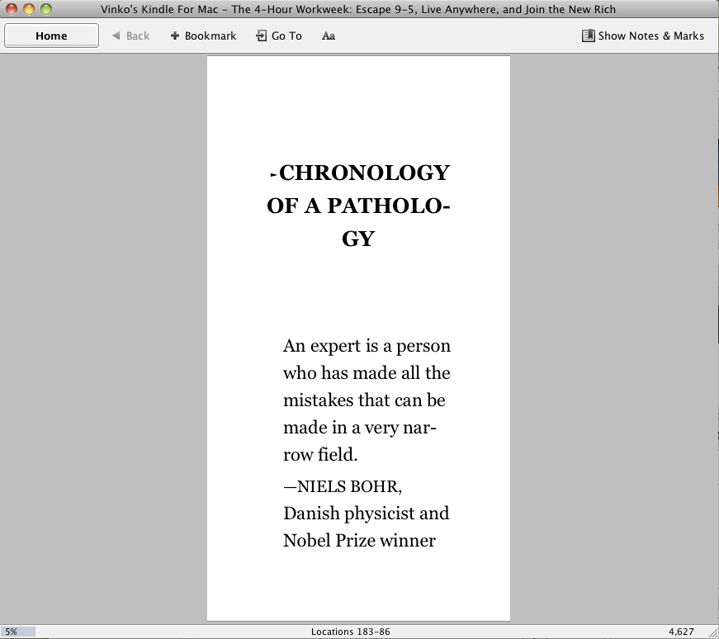This screenshot has width=719, height=639.
Task: Click the window title text
Action: [358, 9]
